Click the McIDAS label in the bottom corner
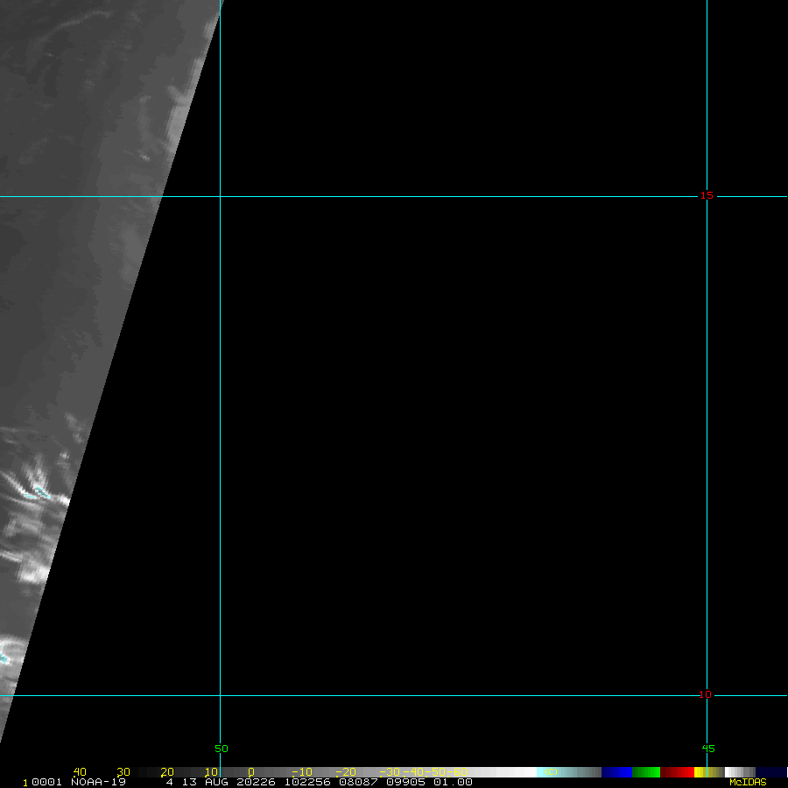 (747, 782)
